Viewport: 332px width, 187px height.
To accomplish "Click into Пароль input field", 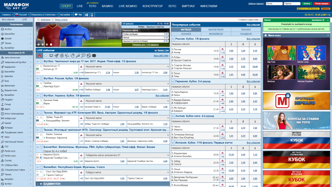I will 292,3.
